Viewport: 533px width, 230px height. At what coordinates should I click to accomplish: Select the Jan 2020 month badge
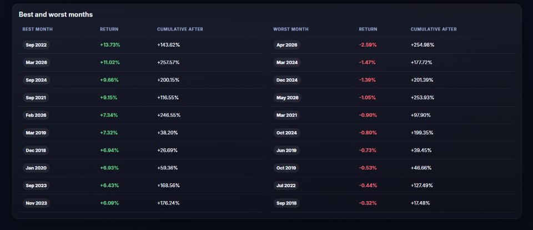(x=36, y=168)
